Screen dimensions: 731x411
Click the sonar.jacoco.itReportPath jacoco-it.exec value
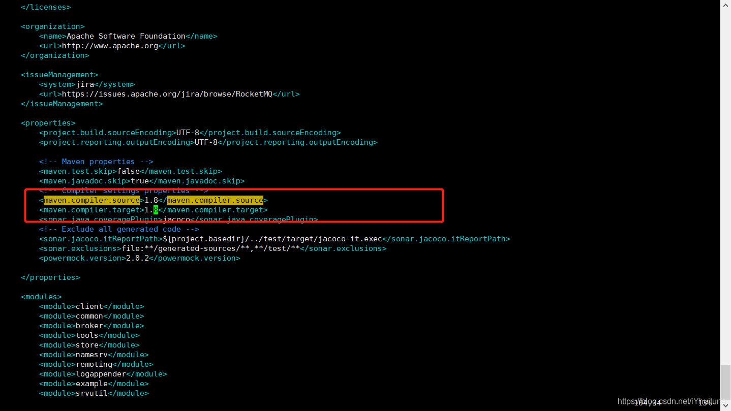(272, 239)
